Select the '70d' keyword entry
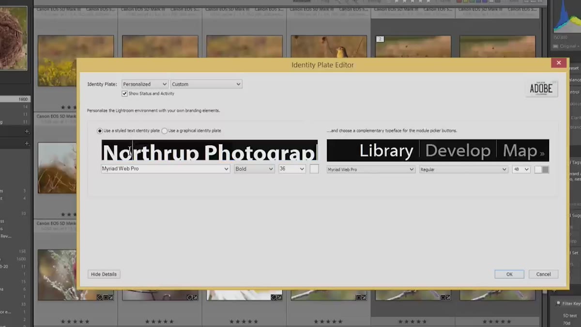The image size is (581, 327). (x=566, y=323)
